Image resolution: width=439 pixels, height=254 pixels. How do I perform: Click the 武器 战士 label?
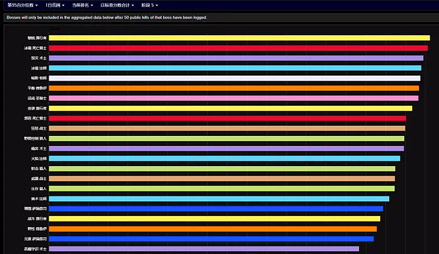click(x=39, y=178)
